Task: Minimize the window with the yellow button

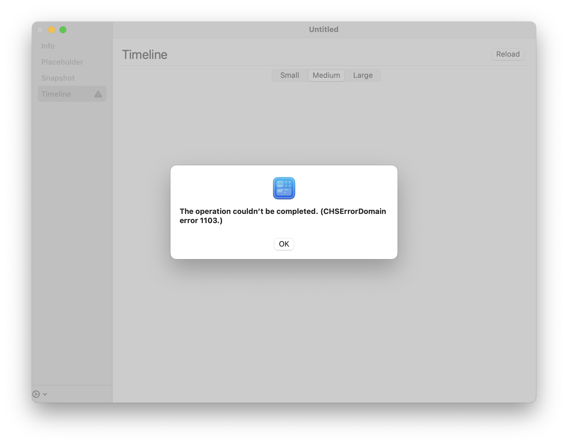Action: tap(51, 30)
